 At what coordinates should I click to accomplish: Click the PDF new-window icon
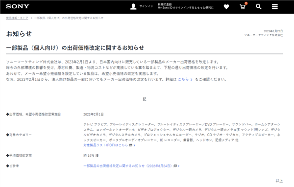point(131,145)
